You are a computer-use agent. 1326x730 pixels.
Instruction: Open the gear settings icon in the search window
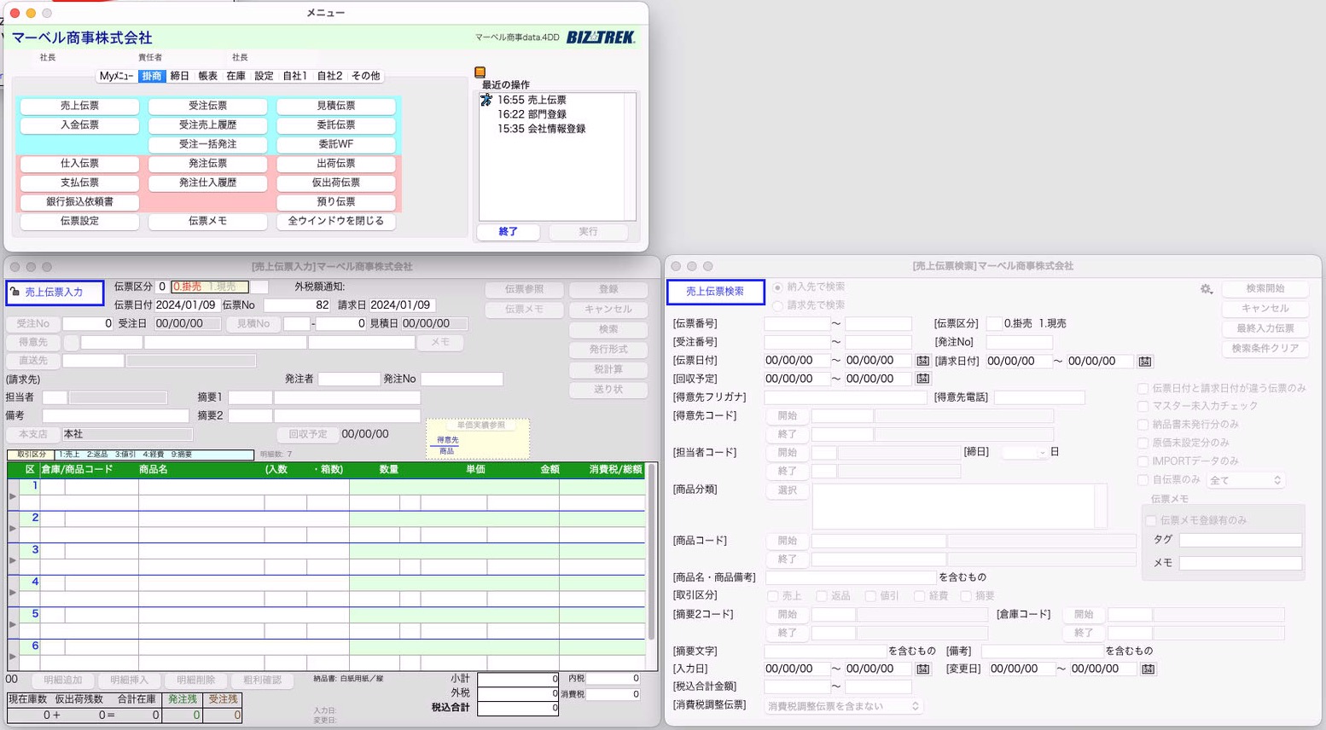[x=1206, y=289]
